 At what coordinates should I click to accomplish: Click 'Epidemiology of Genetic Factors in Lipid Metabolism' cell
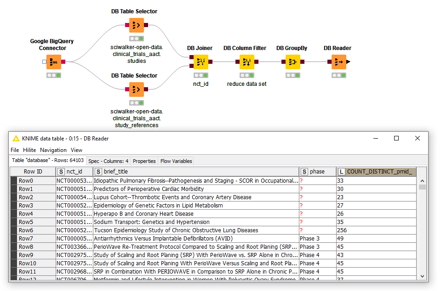click(x=196, y=206)
